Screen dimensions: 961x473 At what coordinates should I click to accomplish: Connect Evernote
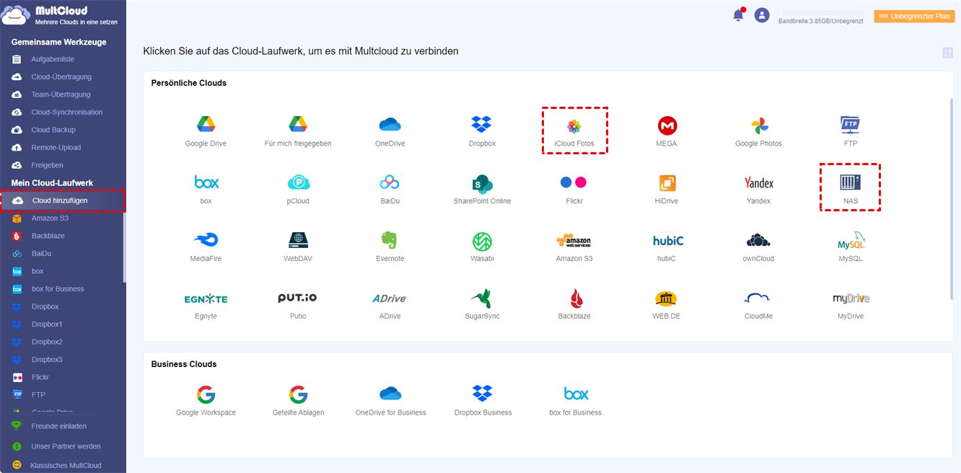click(x=390, y=247)
